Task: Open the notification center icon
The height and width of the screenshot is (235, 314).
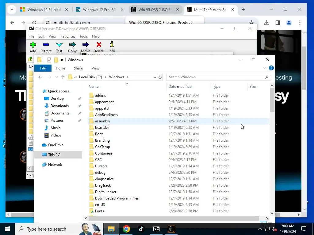Action: click(304, 229)
